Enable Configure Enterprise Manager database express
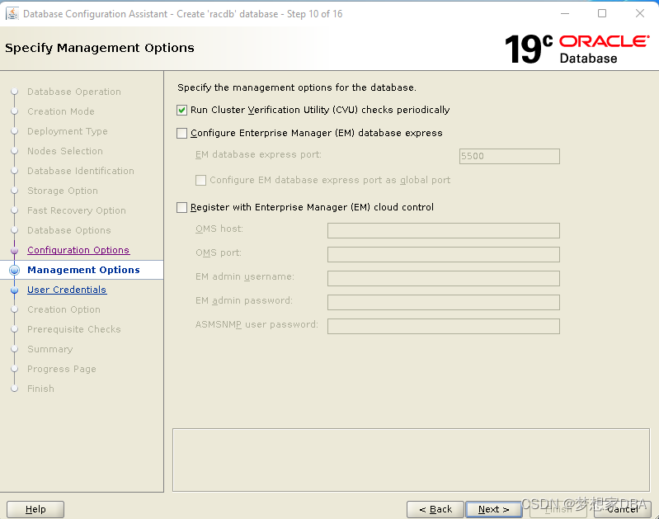Image resolution: width=659 pixels, height=519 pixels. 181,134
